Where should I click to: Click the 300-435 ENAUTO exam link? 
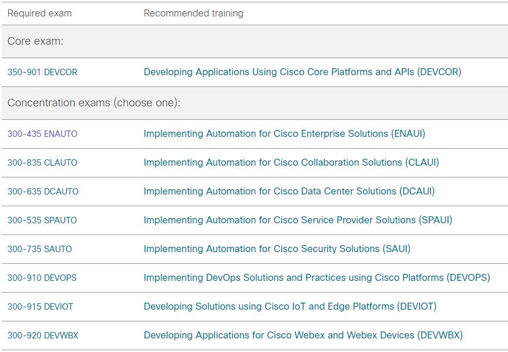coord(42,134)
